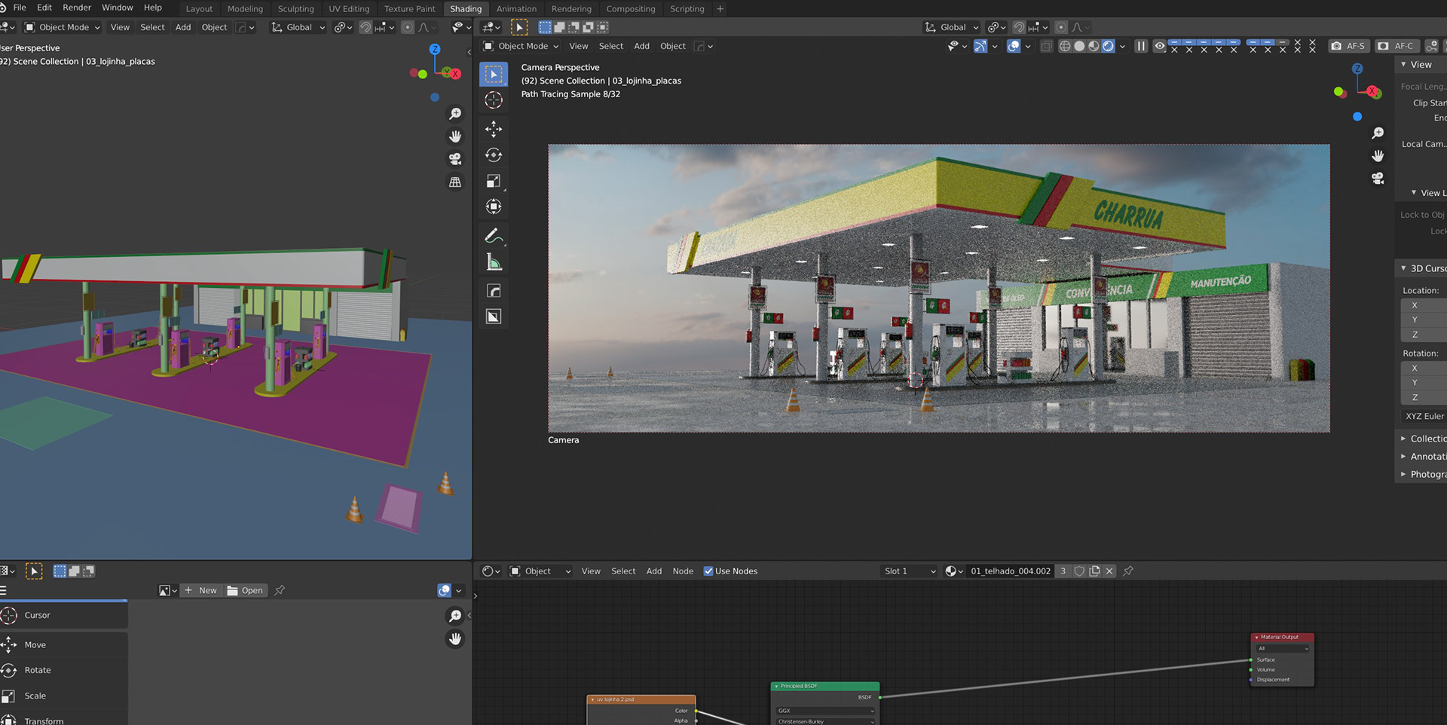This screenshot has height=725, width=1447.
Task: Switch perspective/orthographic grid icon in left viewport
Action: [x=455, y=182]
